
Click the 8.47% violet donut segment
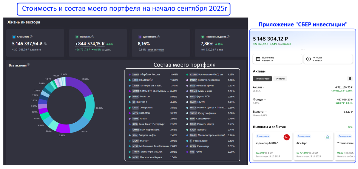[x=63, y=128]
